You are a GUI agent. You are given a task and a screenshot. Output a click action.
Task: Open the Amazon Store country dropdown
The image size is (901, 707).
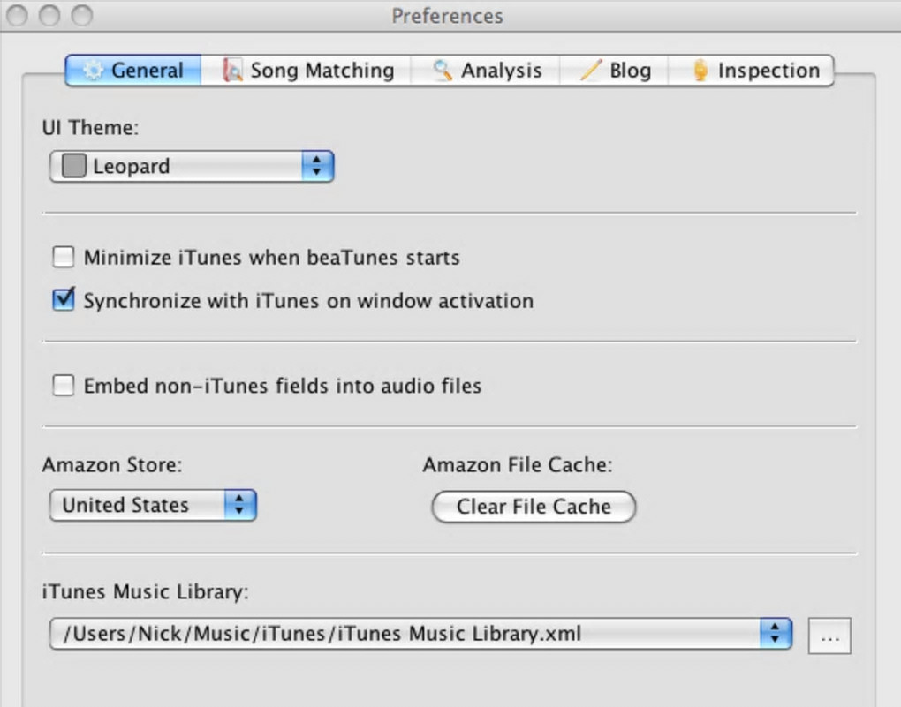tap(152, 506)
